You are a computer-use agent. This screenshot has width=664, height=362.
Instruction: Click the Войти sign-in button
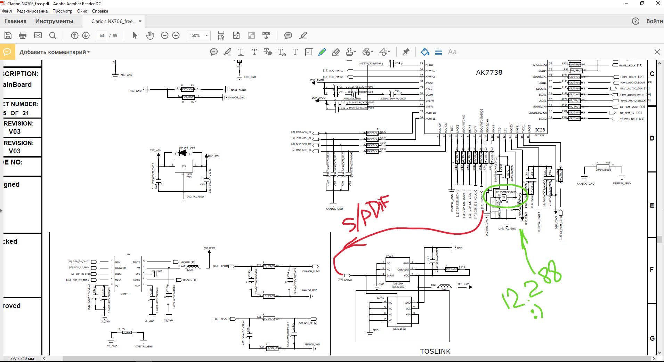tap(654, 21)
